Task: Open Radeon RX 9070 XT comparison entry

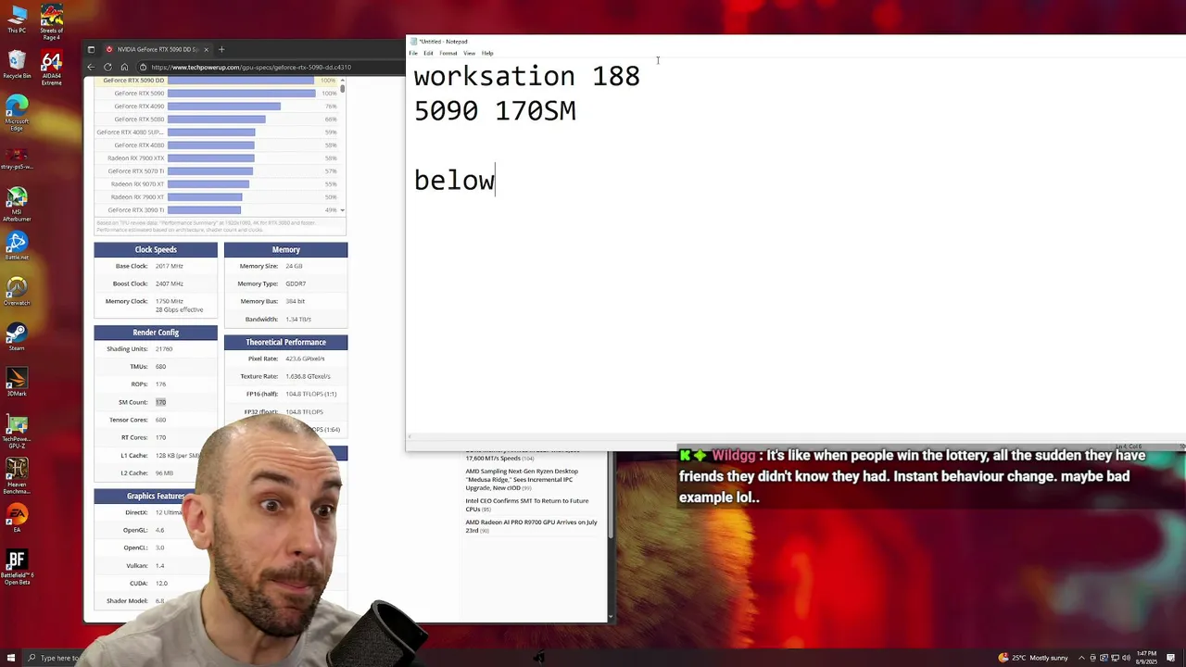Action: [x=137, y=183]
